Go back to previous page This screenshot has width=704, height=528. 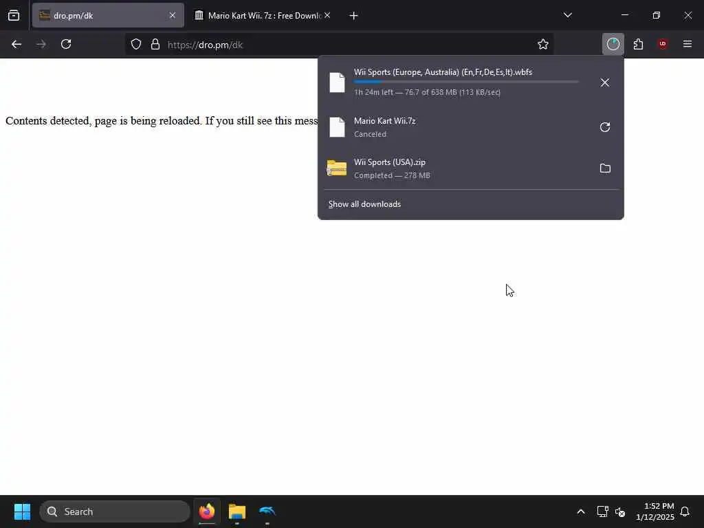click(16, 44)
